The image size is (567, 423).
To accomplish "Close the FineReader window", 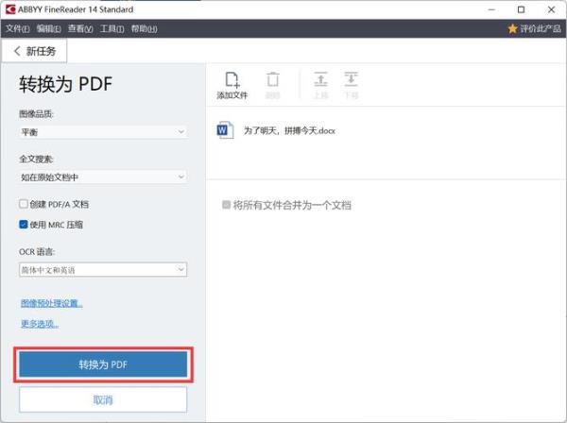I will tap(551, 9).
